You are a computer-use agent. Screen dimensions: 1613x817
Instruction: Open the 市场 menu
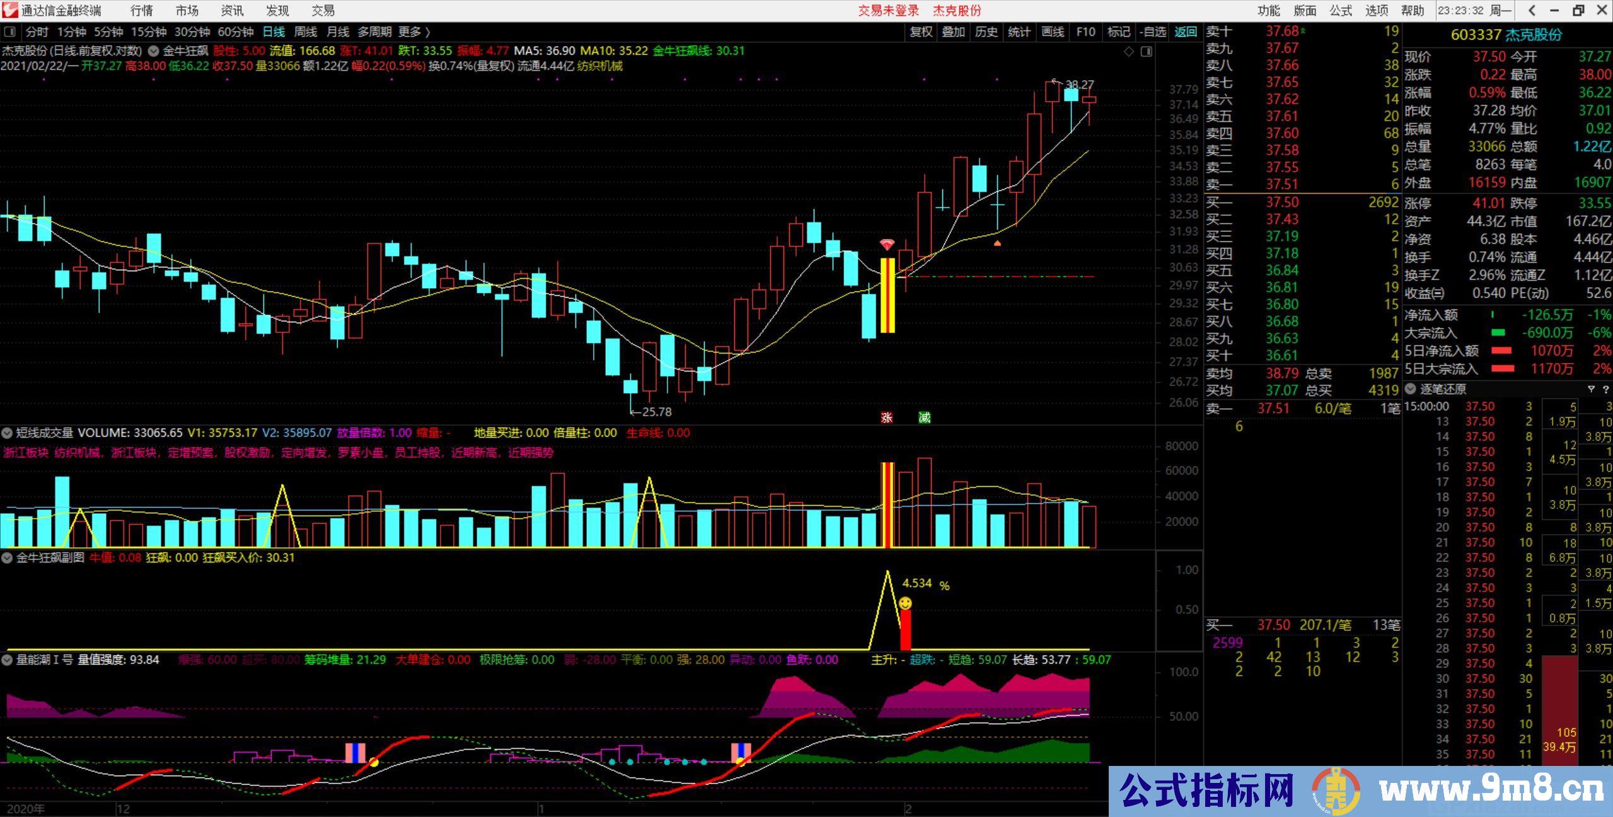coord(187,11)
